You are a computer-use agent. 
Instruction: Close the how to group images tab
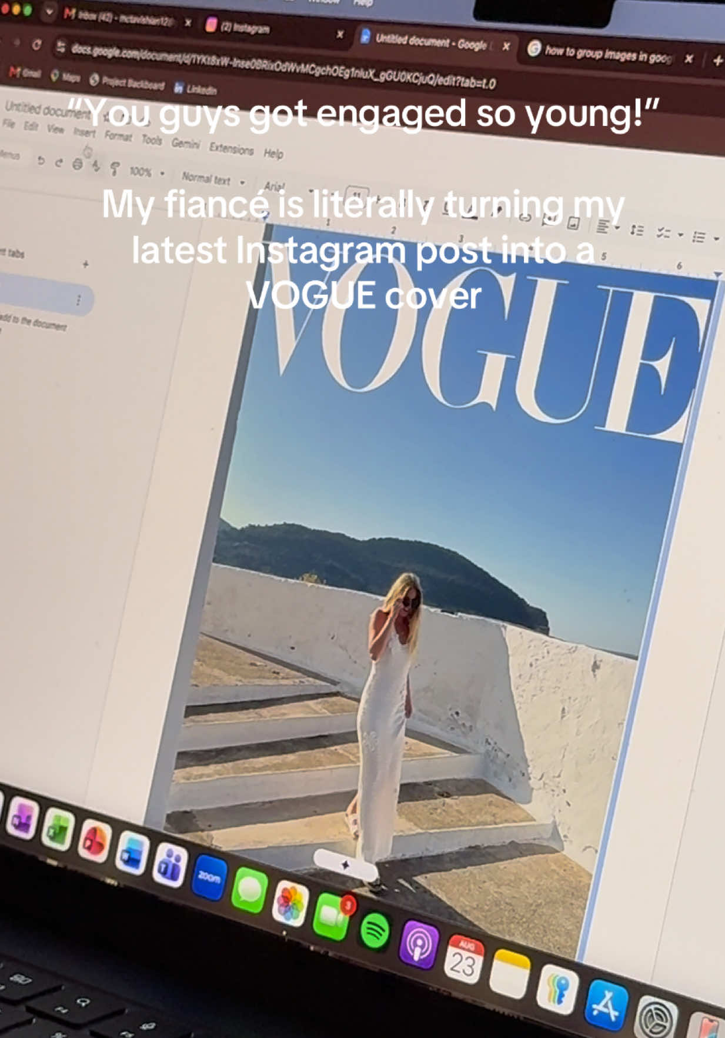pos(689,58)
